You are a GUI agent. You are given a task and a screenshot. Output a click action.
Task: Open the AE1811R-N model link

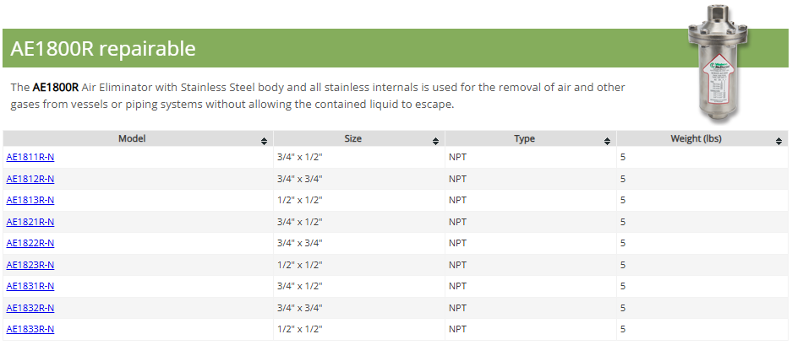pyautogui.click(x=30, y=157)
